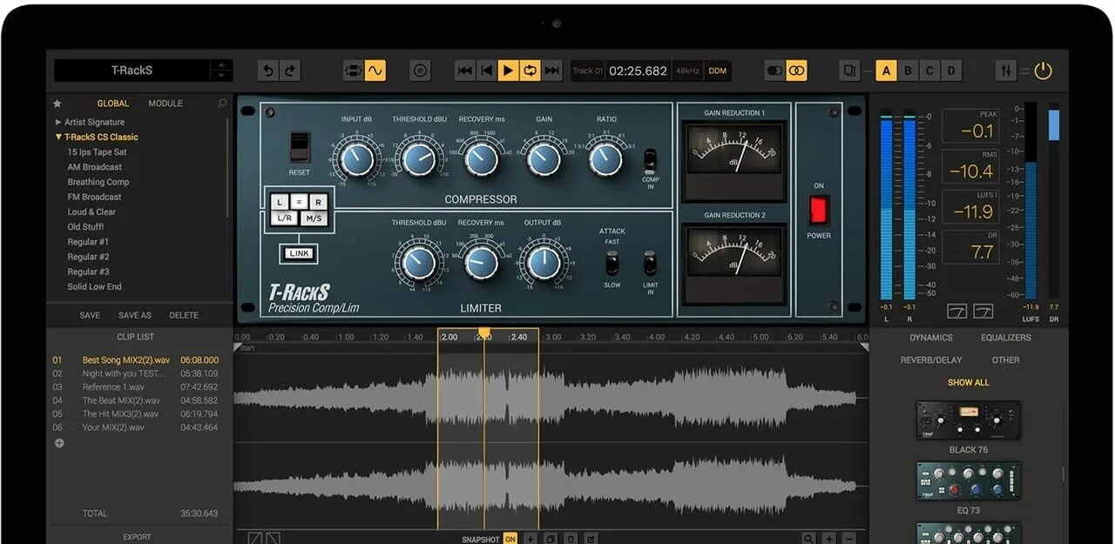Toggle SNAPSHOT ON button

pos(510,539)
